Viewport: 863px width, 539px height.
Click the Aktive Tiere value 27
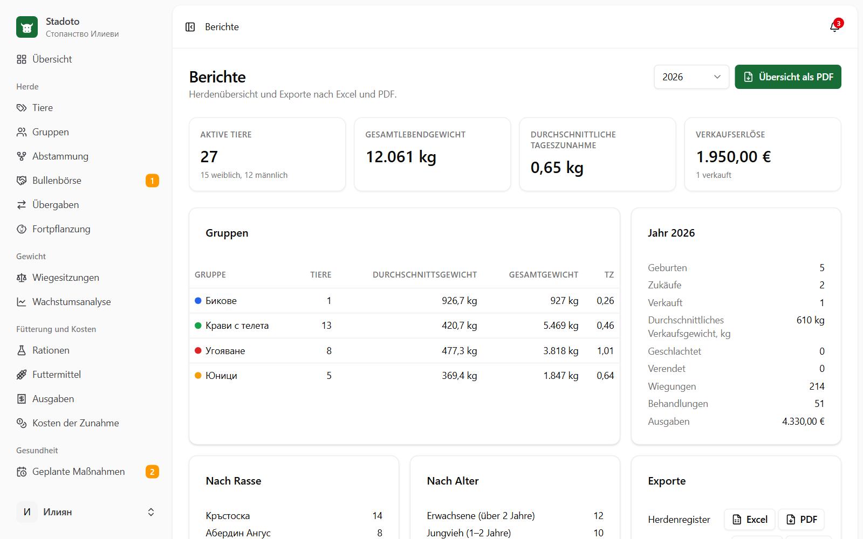click(209, 157)
